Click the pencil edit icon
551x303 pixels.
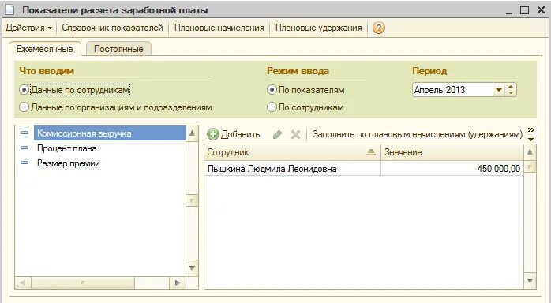point(277,134)
